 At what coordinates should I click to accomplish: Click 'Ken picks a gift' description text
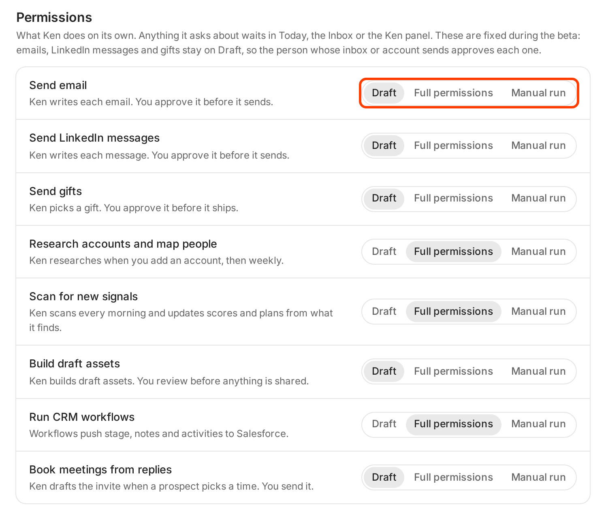tap(134, 208)
